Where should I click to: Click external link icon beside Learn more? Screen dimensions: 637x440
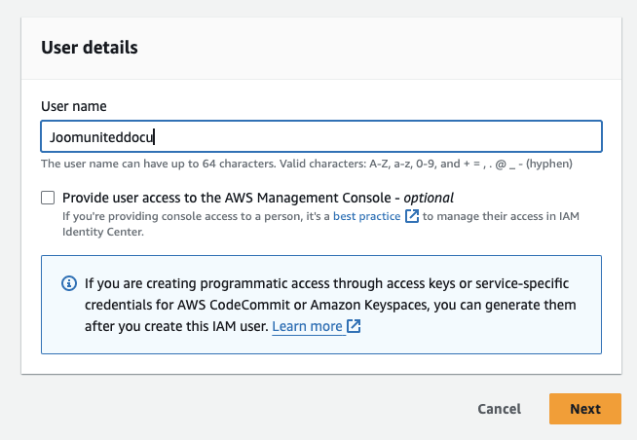coord(354,327)
